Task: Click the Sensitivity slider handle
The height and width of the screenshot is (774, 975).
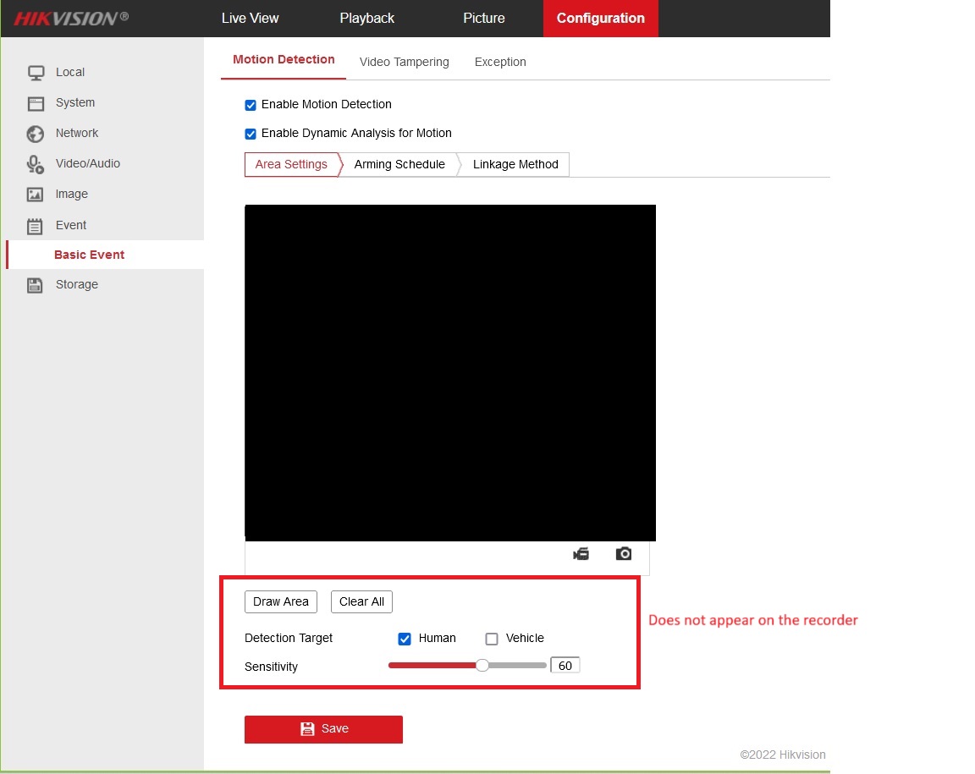Action: pos(482,666)
